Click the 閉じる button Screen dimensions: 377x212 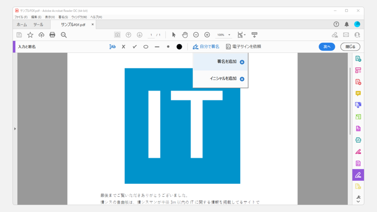[x=350, y=47]
